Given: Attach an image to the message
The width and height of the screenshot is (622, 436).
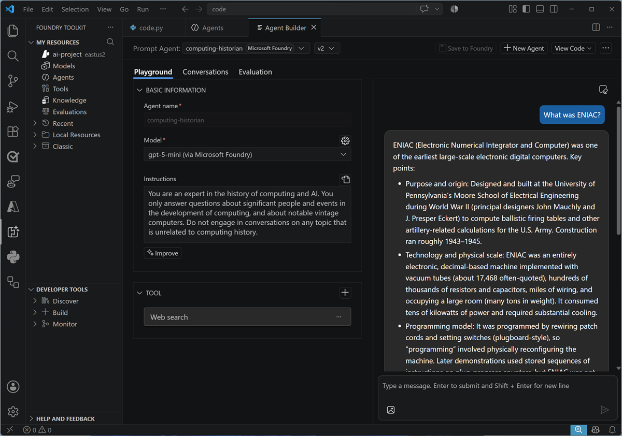Looking at the screenshot, I should 391,410.
